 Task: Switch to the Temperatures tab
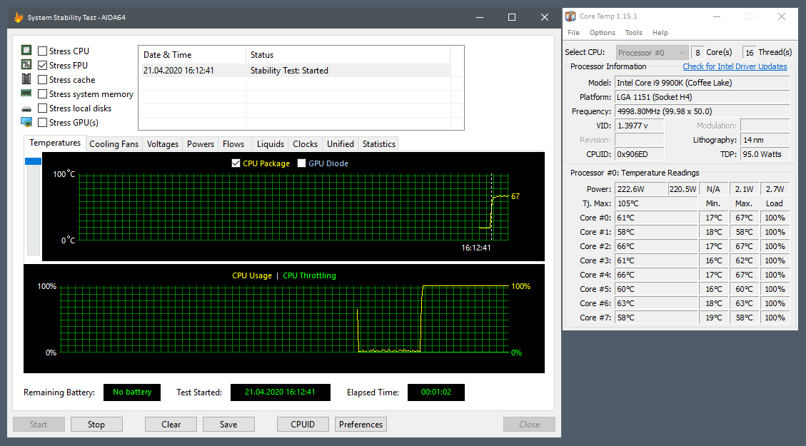coord(55,143)
